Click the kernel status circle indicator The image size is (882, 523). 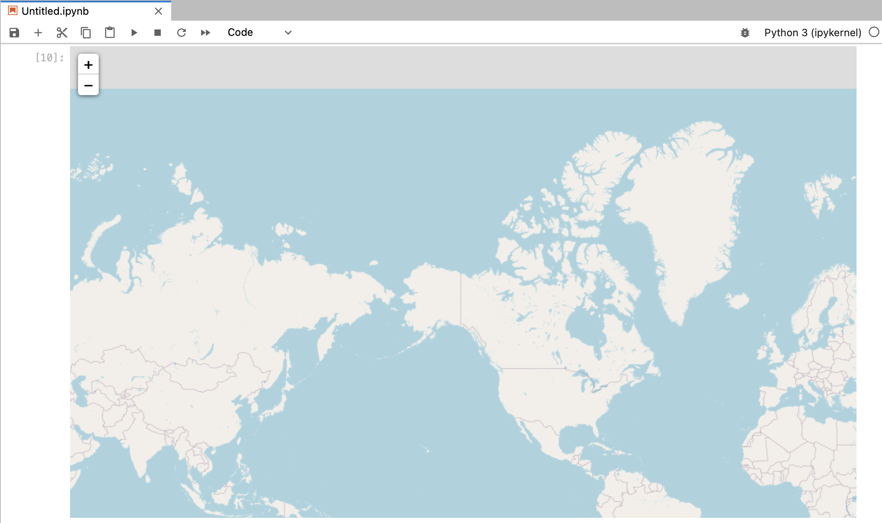pyautogui.click(x=874, y=32)
